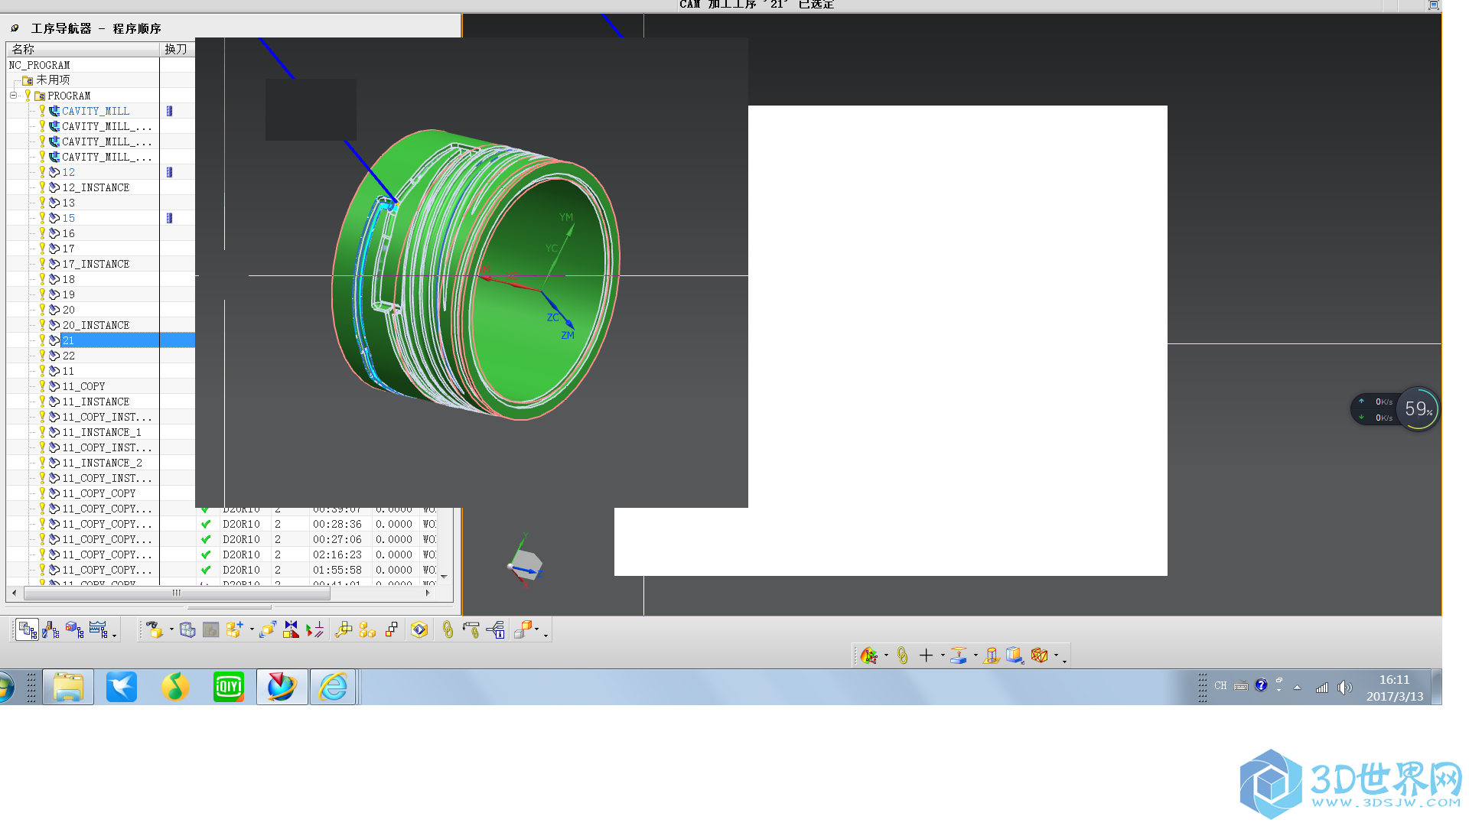Click the cylinder on plane icon
The image size is (1469, 826).
(992, 655)
